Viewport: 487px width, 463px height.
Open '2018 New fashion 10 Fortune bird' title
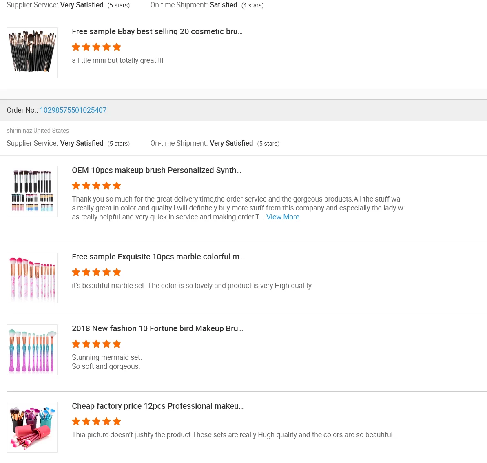point(157,328)
